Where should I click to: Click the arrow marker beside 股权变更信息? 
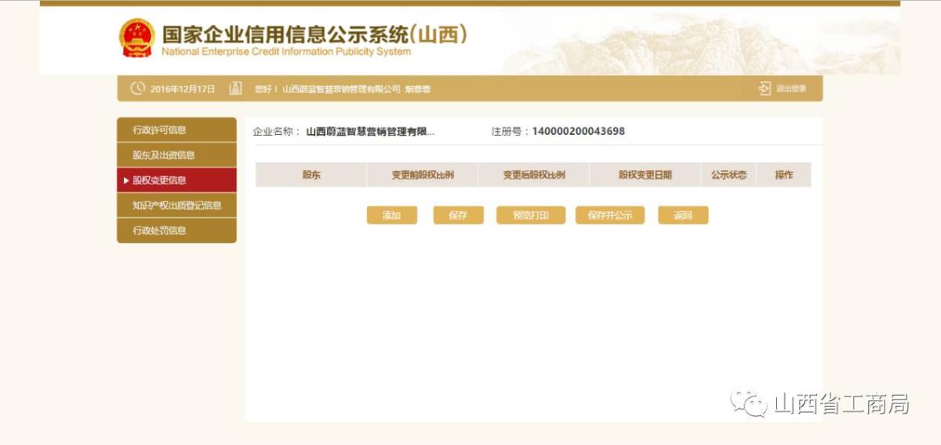tap(126, 181)
